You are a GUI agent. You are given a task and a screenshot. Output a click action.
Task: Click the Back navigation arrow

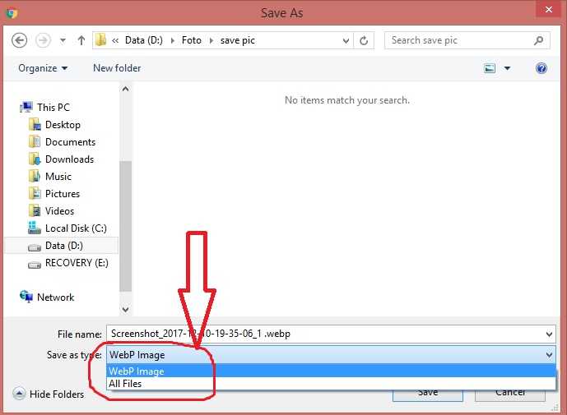19,40
